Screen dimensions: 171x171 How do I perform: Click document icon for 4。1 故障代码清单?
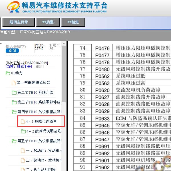tap(23, 122)
